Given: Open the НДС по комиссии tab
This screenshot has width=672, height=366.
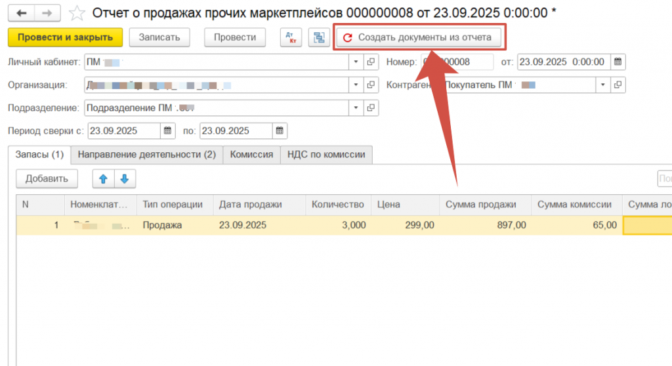Looking at the screenshot, I should click(x=325, y=155).
